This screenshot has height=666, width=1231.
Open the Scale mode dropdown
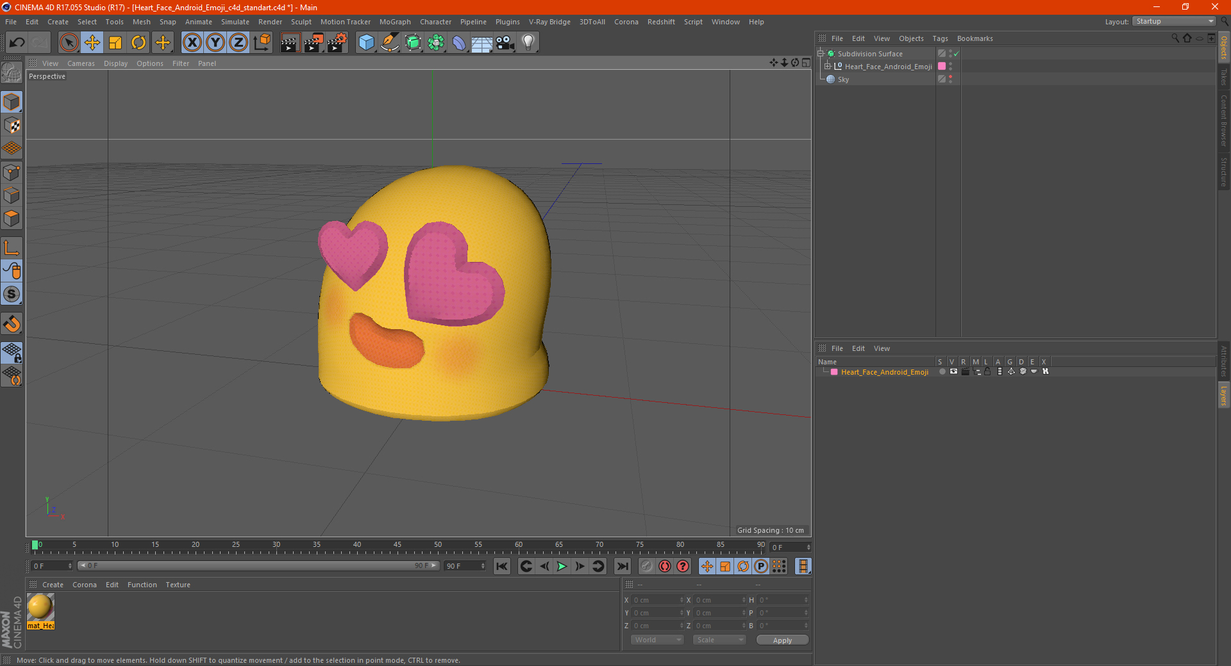719,640
